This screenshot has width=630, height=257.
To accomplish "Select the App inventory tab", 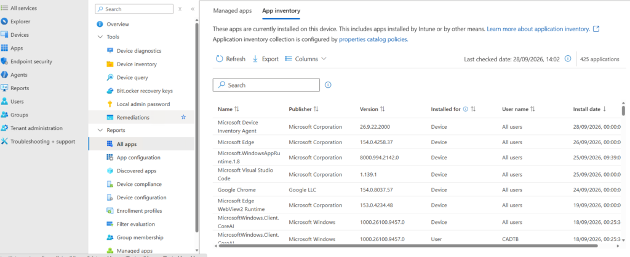I will point(281,11).
